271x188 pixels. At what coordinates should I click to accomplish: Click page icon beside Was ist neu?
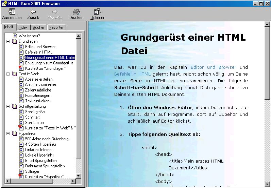pos(15,36)
